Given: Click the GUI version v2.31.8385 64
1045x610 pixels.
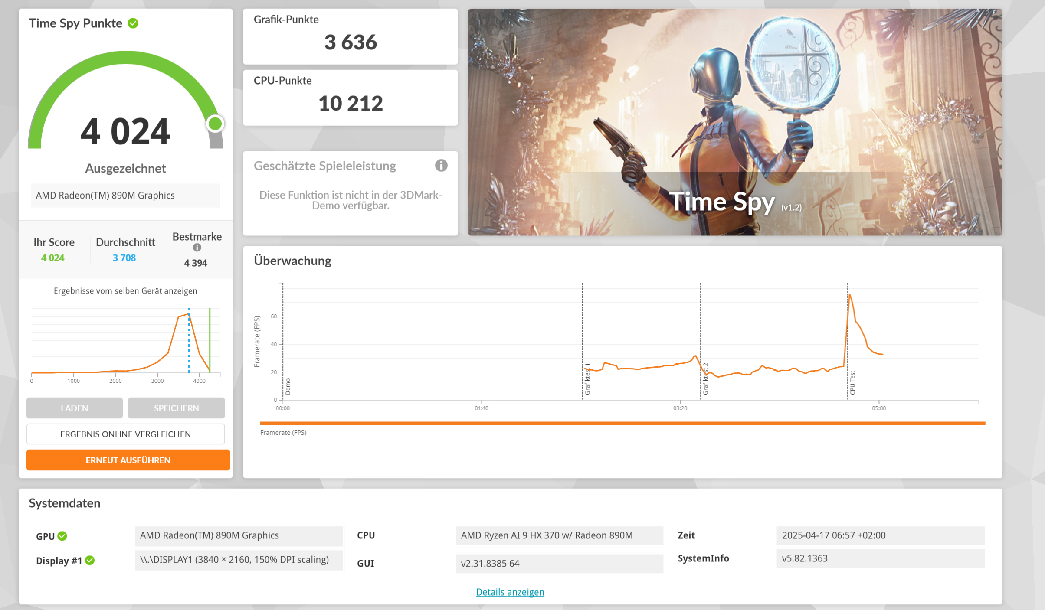Looking at the screenshot, I should tap(559, 563).
